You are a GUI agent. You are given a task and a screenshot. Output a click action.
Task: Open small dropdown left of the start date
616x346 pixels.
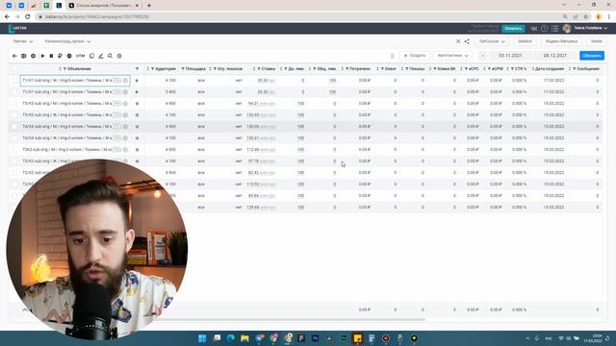point(483,56)
